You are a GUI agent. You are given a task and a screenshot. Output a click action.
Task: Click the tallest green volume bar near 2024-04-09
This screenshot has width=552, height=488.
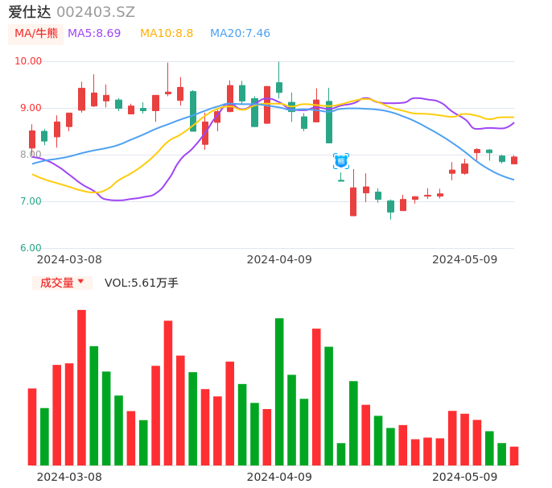279,391
